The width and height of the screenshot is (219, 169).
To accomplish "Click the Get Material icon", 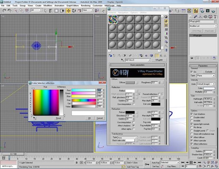I will pos(111,55).
